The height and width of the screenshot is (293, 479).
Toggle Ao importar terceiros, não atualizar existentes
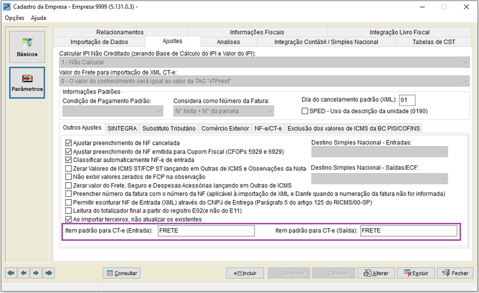(69, 219)
